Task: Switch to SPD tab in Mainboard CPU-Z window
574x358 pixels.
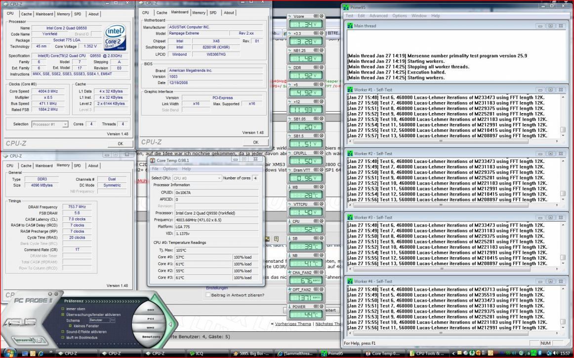Action: pyautogui.click(x=213, y=13)
